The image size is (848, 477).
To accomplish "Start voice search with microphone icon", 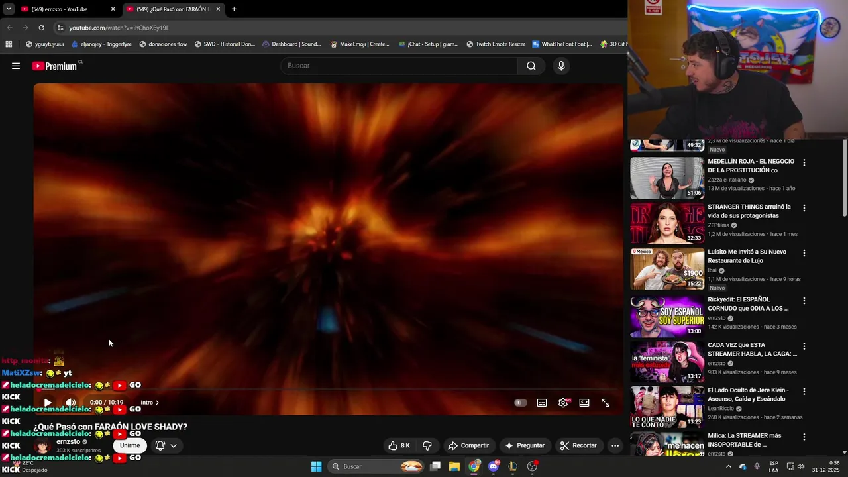I will click(x=561, y=66).
